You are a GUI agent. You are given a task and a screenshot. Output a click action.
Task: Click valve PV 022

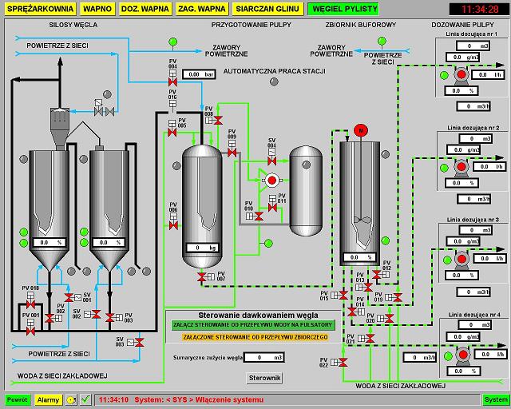tap(343, 362)
